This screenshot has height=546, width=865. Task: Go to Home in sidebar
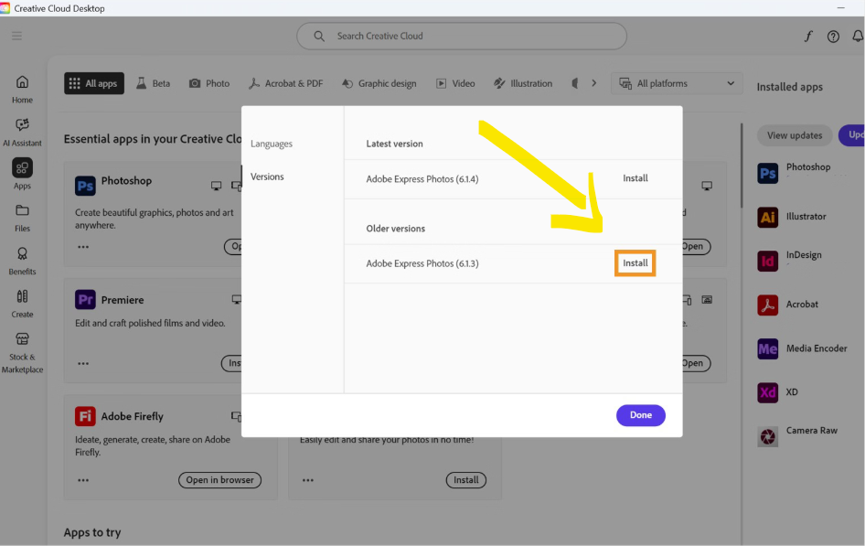click(22, 90)
